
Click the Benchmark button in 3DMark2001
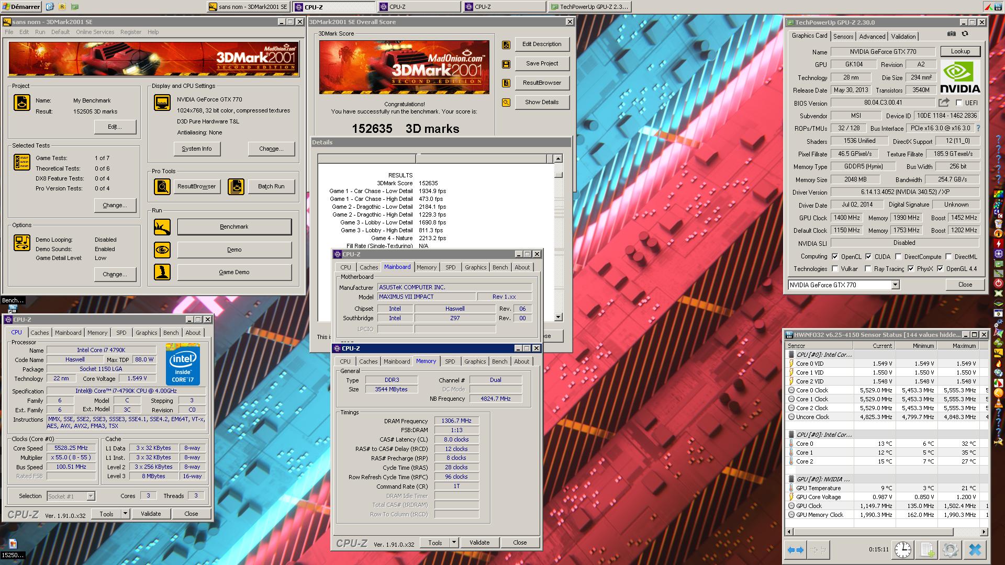click(234, 227)
